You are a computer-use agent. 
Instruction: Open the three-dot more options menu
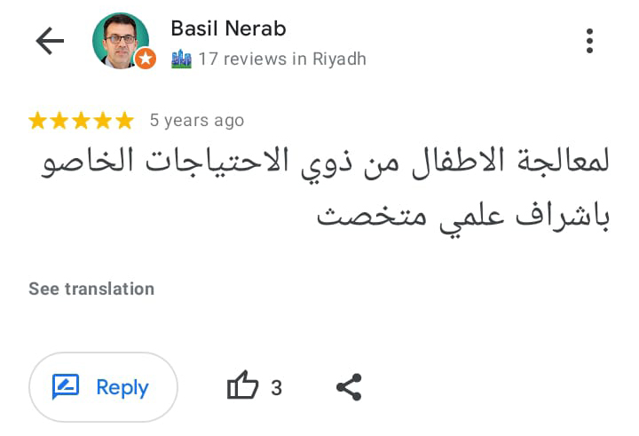589,41
